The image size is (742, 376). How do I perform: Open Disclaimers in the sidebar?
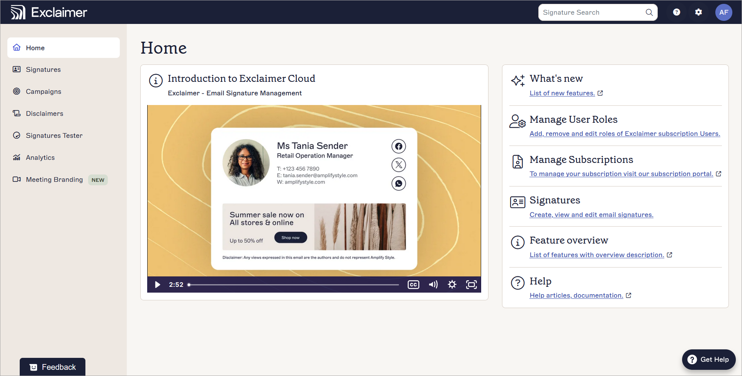pos(44,113)
